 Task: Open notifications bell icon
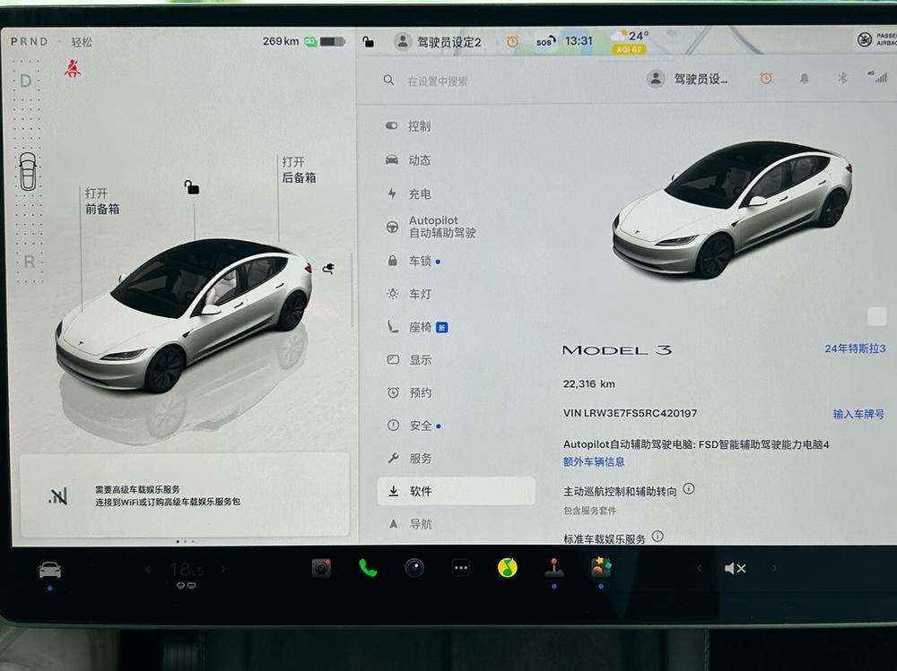805,78
